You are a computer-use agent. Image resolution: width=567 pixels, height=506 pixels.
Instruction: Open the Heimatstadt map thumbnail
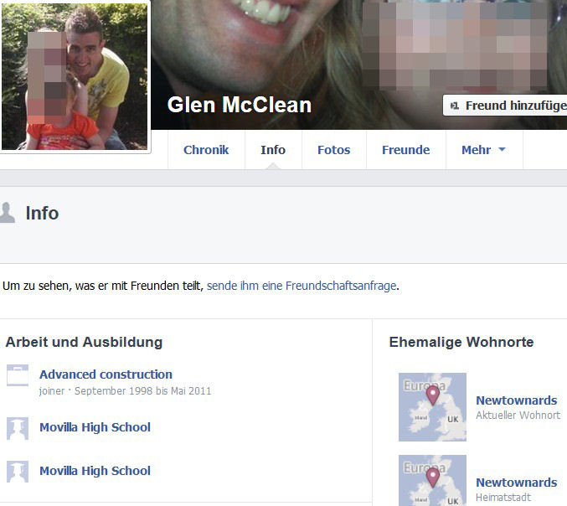(432, 480)
